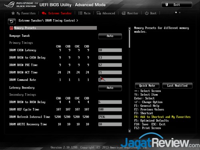Click the F5: Optimized Defaults hint

point(151,120)
